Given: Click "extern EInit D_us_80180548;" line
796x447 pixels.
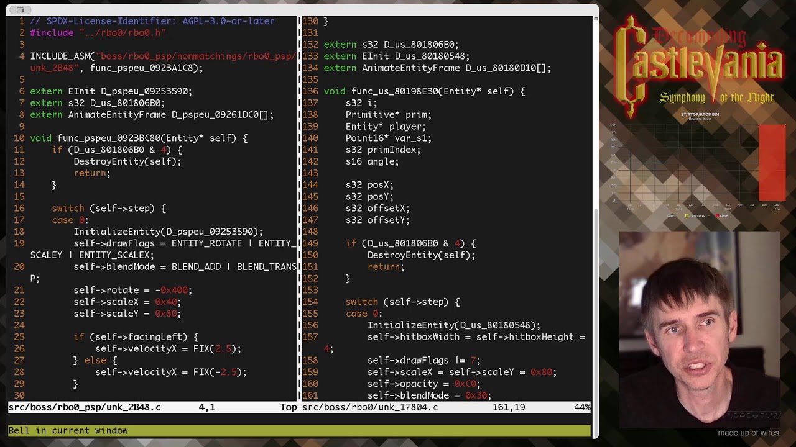Looking at the screenshot, I should 397,56.
